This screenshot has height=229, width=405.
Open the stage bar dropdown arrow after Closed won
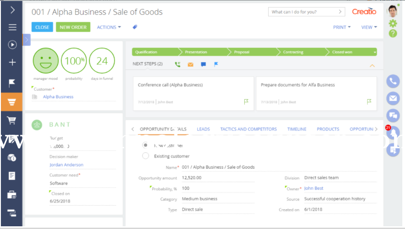click(x=374, y=52)
